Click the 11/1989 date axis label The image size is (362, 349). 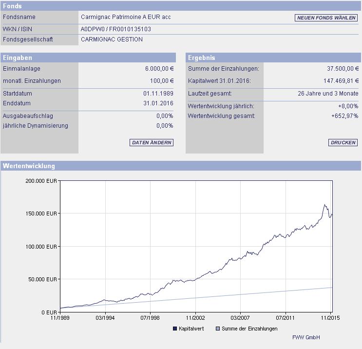[x=60, y=318]
